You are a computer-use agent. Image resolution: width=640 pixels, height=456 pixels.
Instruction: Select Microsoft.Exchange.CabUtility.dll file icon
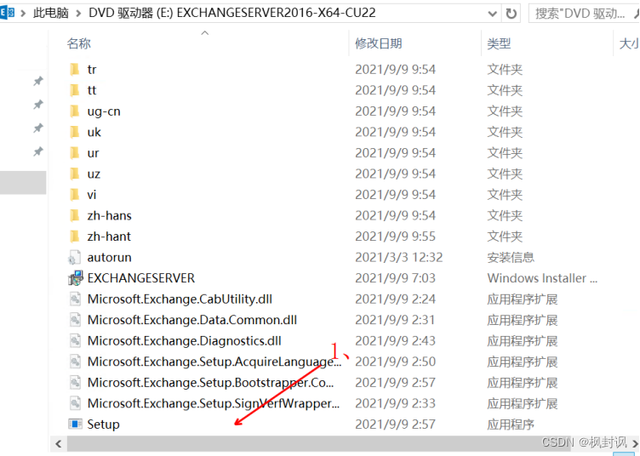point(75,299)
